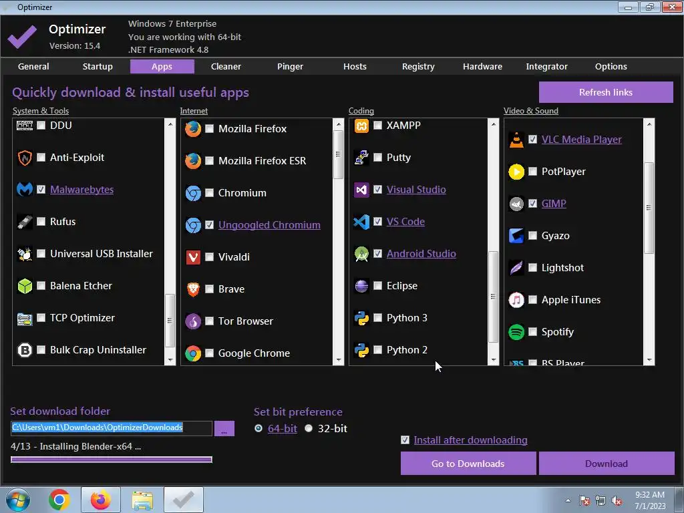Click the Android Studio link label

[x=421, y=253]
